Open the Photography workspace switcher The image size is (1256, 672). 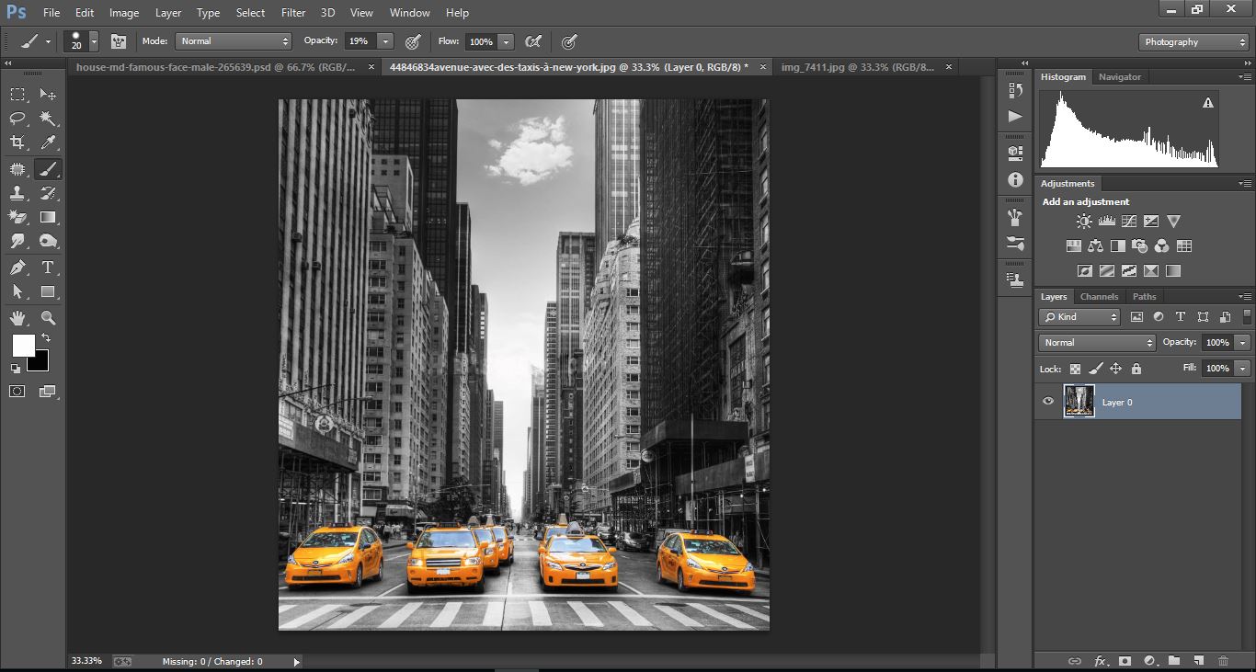(x=1193, y=41)
